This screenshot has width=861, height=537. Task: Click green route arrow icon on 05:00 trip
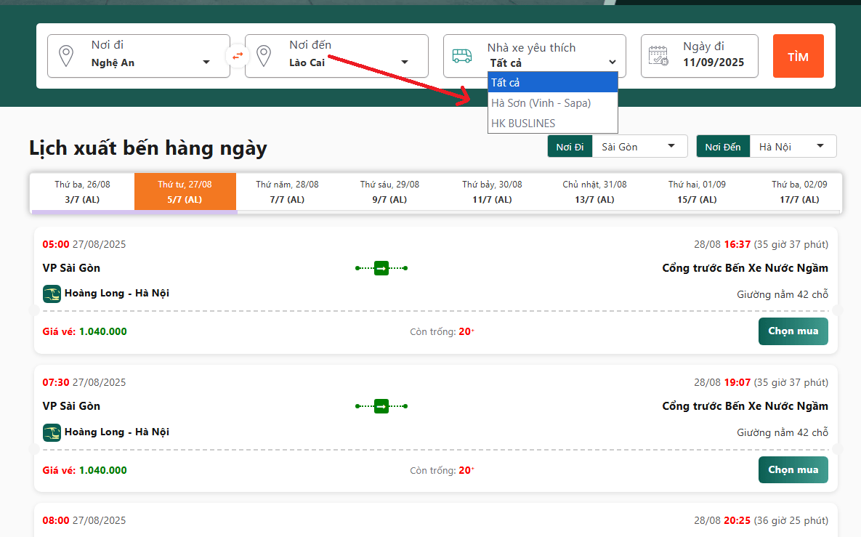[x=381, y=268]
